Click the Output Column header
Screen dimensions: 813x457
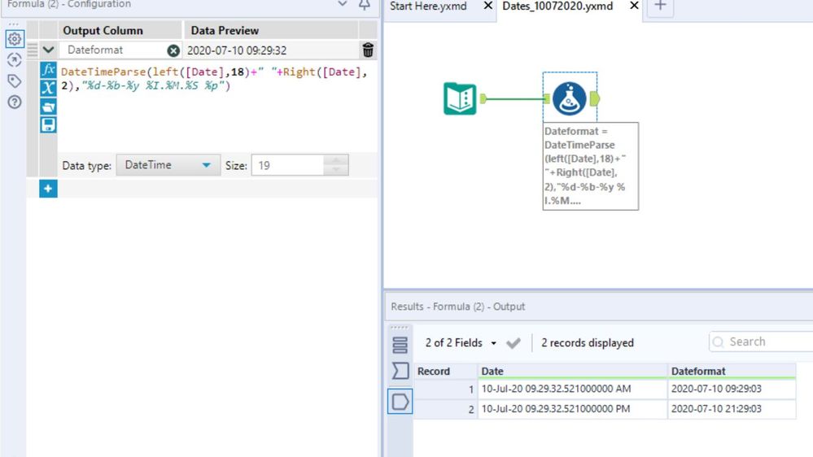(103, 31)
